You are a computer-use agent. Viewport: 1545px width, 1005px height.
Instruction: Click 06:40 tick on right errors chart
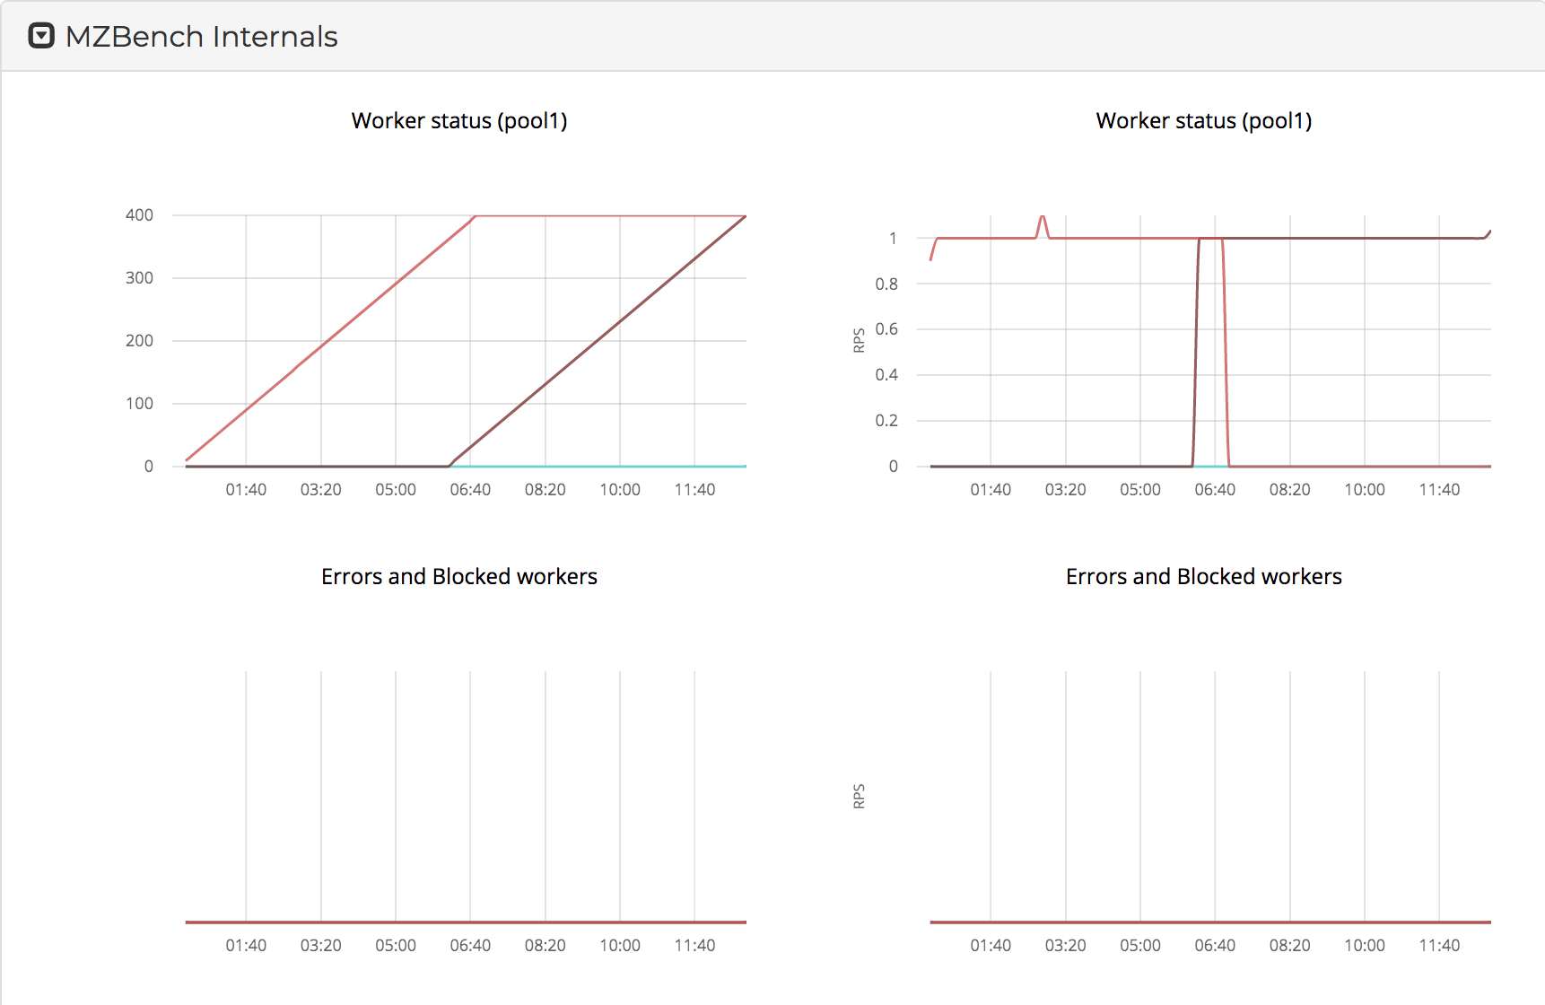(1215, 946)
